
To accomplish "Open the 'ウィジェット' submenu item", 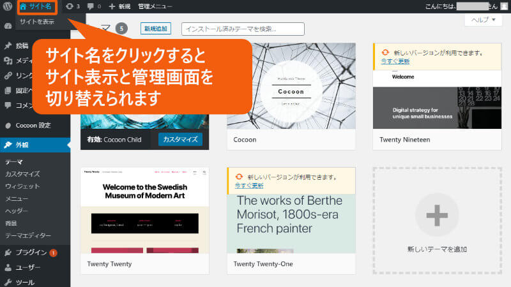I will pos(22,186).
